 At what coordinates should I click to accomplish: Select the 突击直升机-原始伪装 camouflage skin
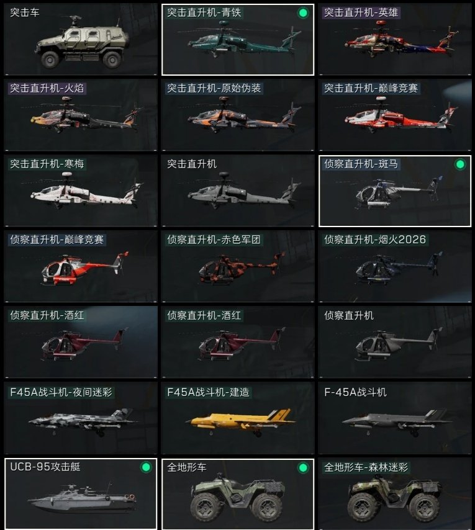coord(238,115)
